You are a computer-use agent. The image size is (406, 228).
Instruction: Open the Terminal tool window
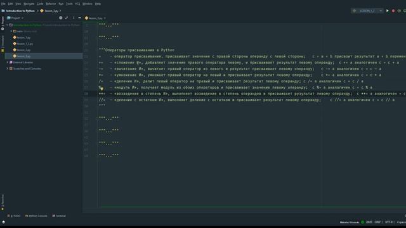click(x=59, y=216)
